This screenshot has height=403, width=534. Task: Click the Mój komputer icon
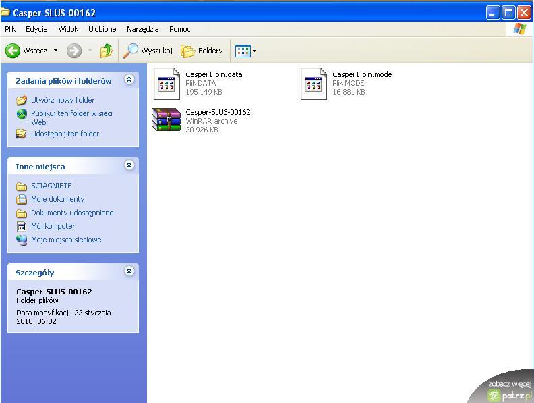click(x=22, y=227)
